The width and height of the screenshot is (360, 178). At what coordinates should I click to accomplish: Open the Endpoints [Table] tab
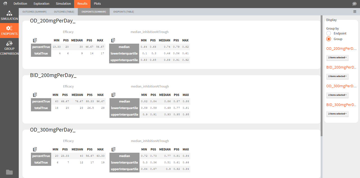point(123,12)
